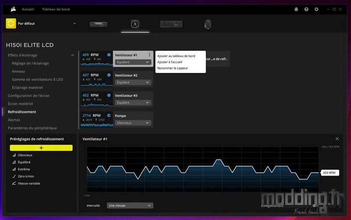The width and height of the screenshot is (351, 220).
Task: Select the Équilibré cooling preset
Action: click(x=24, y=162)
